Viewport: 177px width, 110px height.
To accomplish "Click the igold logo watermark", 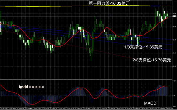I will [x=23, y=87].
